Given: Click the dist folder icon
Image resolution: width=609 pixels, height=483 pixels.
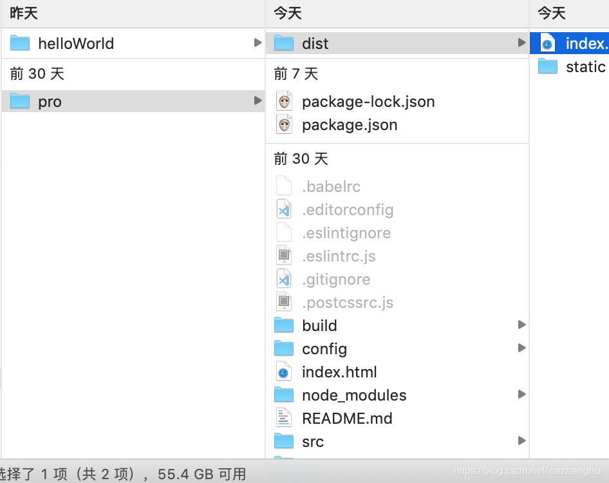Looking at the screenshot, I should [284, 43].
